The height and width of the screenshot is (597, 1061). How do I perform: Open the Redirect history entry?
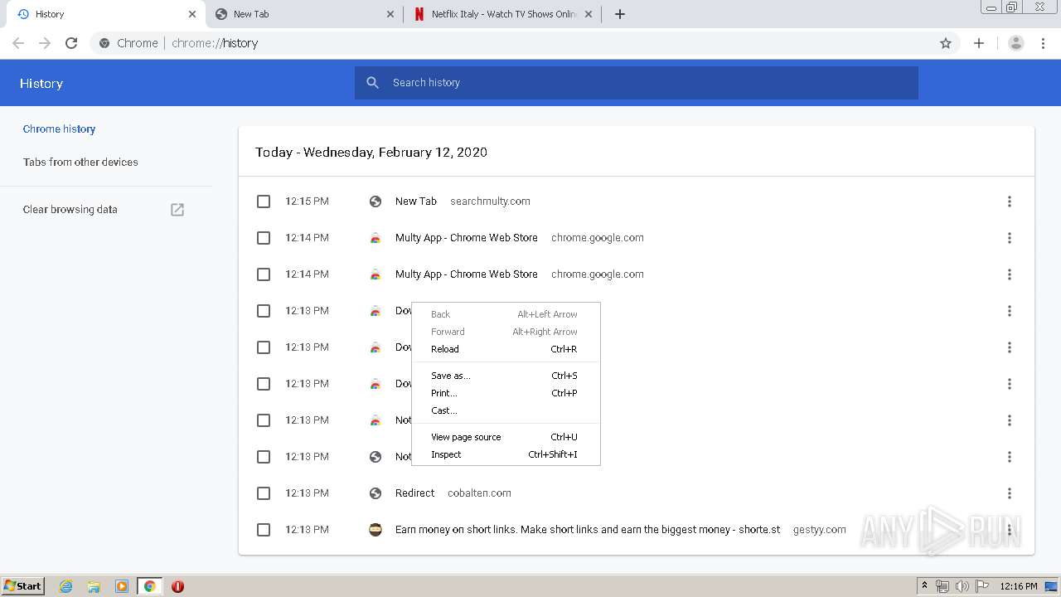[414, 493]
